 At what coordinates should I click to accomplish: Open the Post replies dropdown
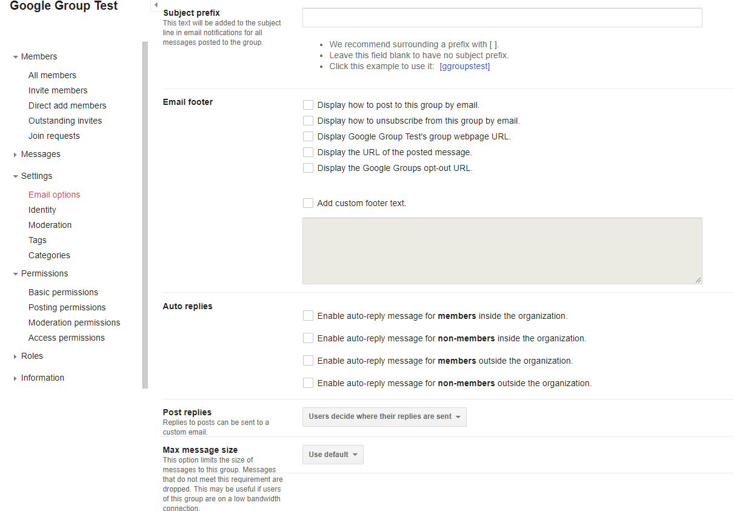384,417
